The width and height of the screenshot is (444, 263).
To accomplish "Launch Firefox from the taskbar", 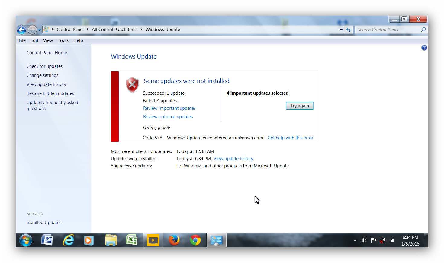I will [174, 240].
